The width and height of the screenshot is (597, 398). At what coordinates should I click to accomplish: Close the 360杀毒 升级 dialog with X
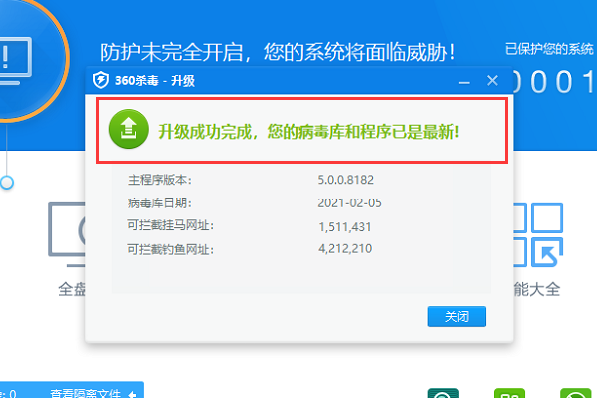click(492, 80)
